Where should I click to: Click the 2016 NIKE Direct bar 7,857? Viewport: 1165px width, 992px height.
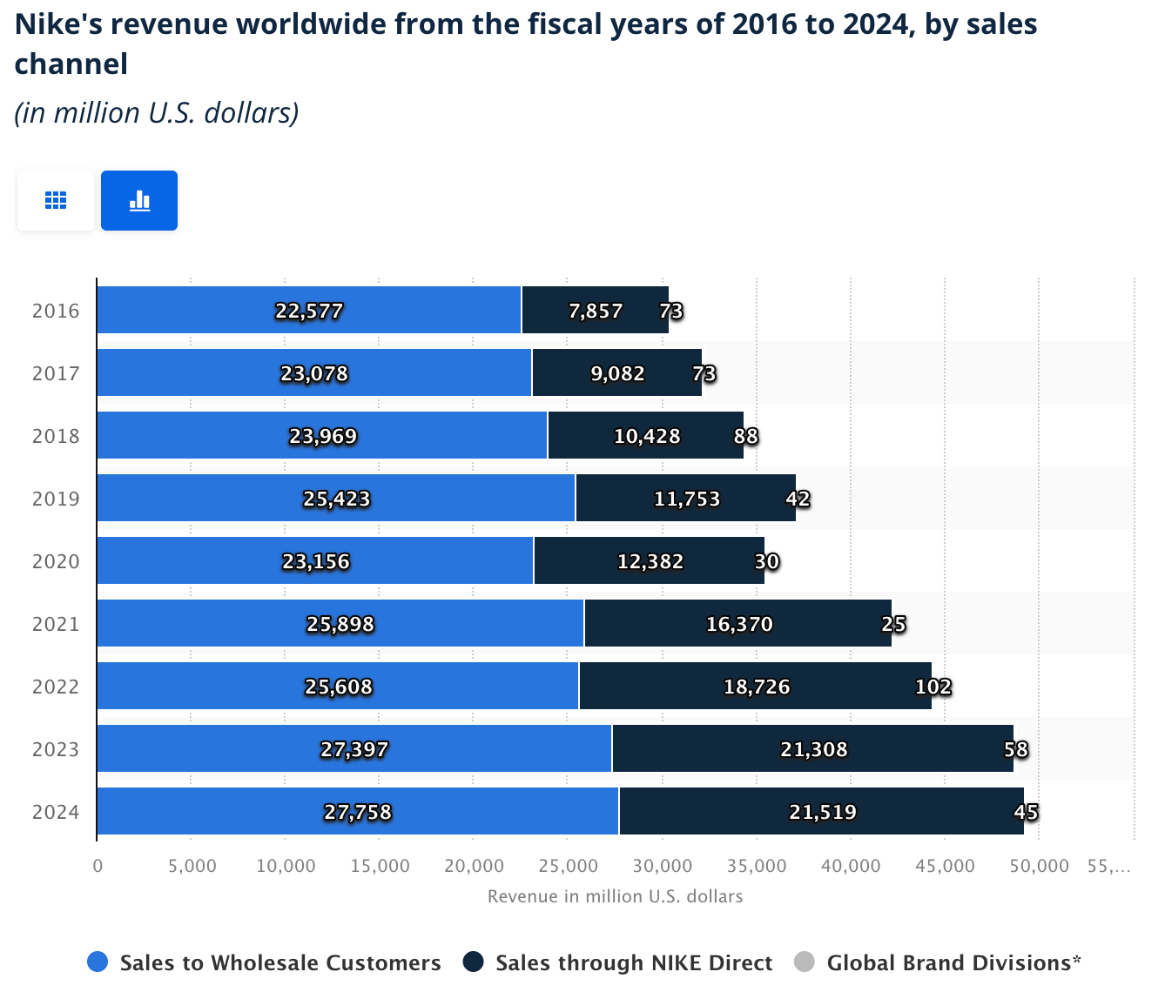pyautogui.click(x=596, y=310)
